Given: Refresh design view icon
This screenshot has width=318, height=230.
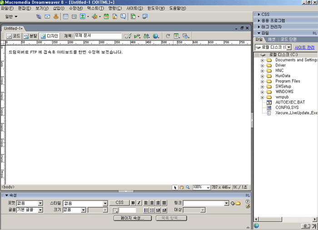Looking at the screenshot, I should pyautogui.click(x=168, y=36).
